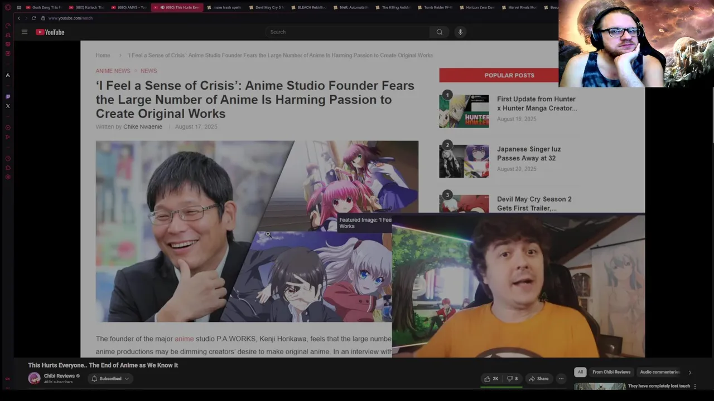Switch to the 'Karlach' YouTube tab

click(x=86, y=8)
